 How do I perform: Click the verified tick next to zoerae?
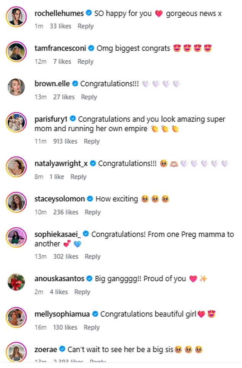(x=62, y=349)
